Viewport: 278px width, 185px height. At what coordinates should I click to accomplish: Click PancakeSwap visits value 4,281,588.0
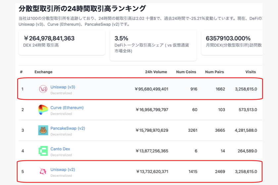246,130
